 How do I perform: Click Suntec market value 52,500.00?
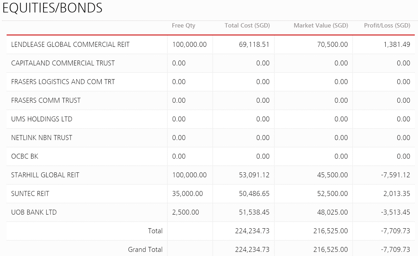point(332,194)
